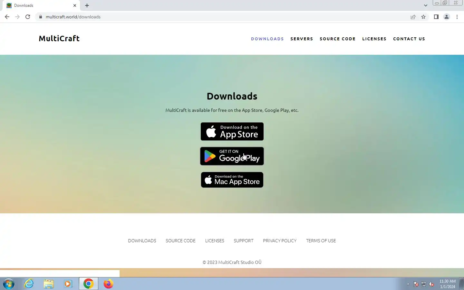Open footer LICENSES link
The image size is (464, 290).
[215, 241]
